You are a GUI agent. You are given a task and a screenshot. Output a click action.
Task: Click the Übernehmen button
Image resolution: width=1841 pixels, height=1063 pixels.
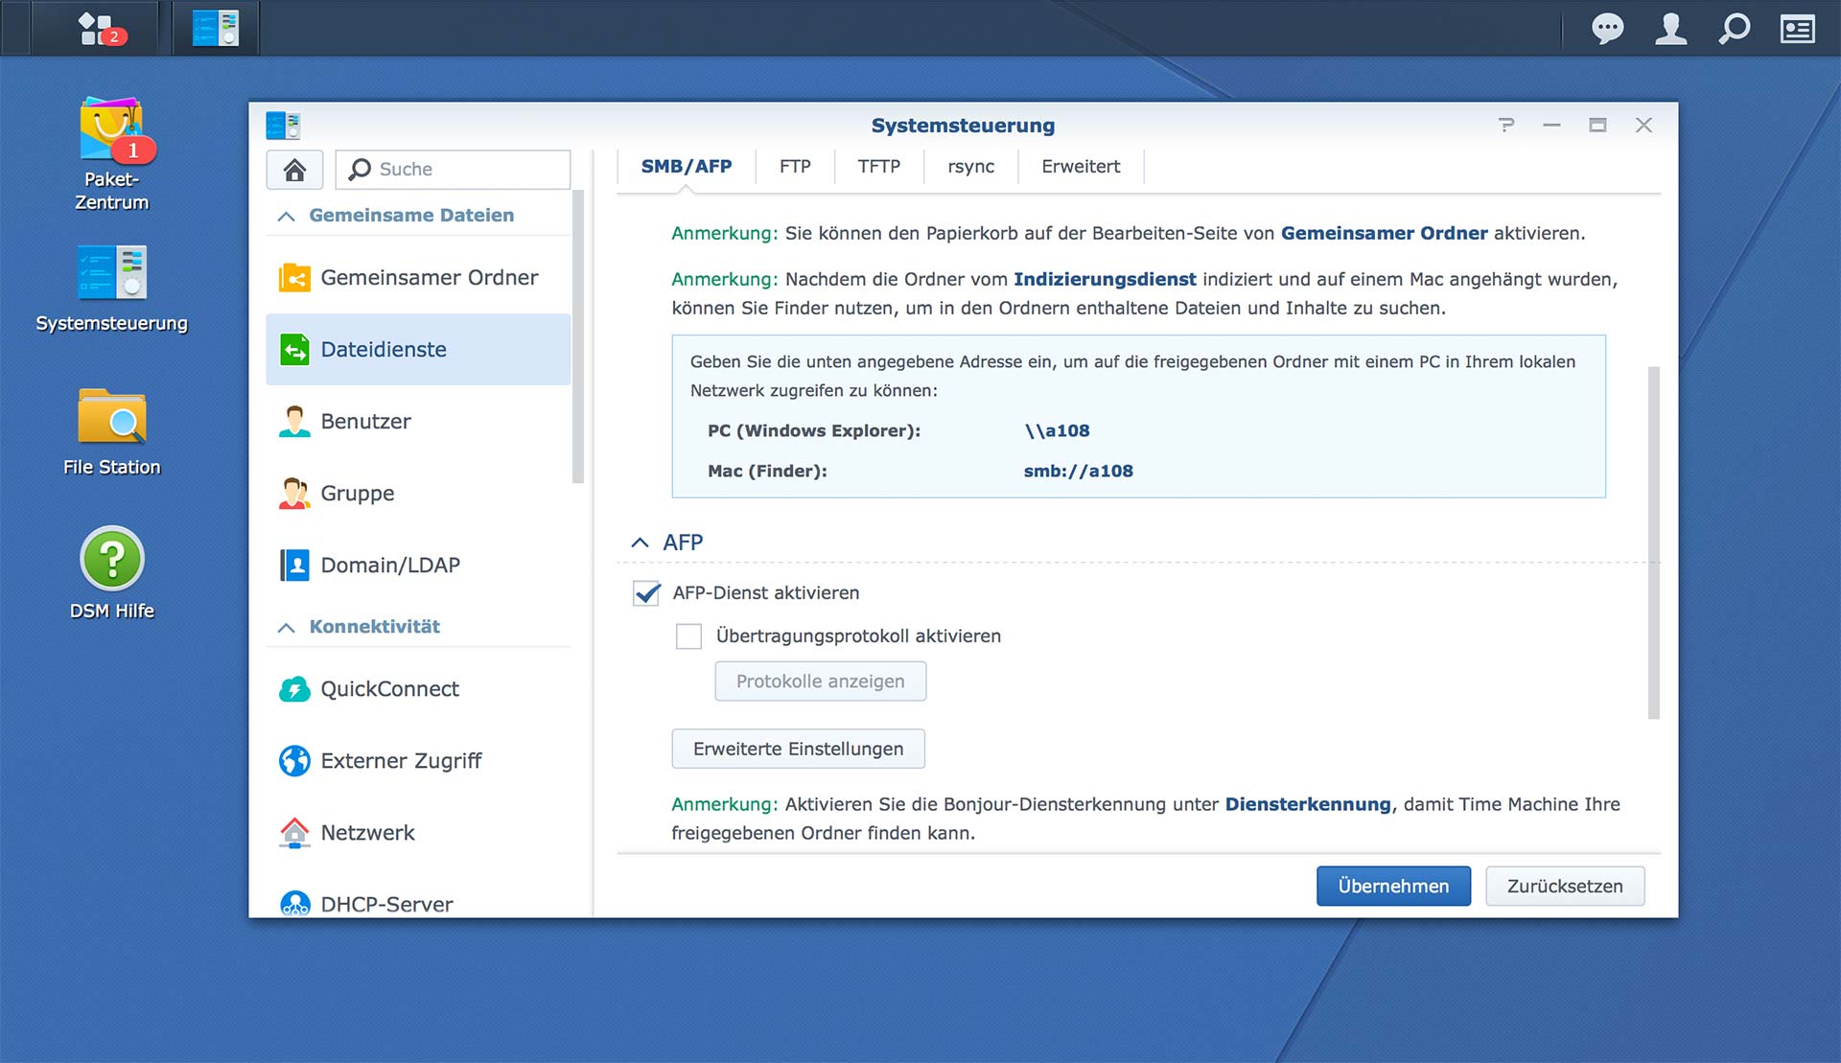tap(1393, 887)
